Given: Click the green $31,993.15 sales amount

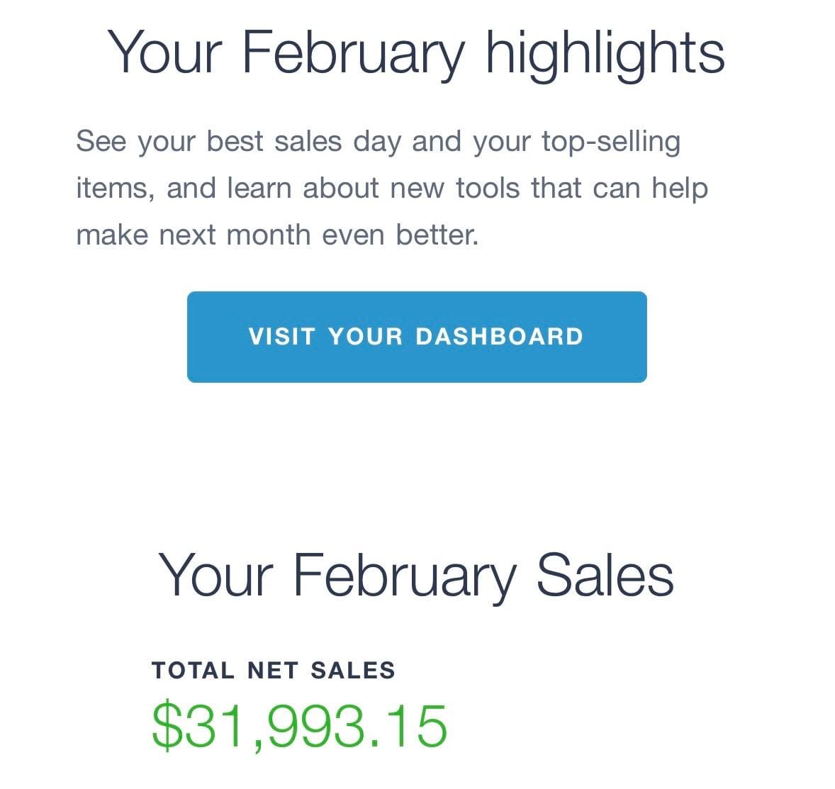Looking at the screenshot, I should (299, 725).
